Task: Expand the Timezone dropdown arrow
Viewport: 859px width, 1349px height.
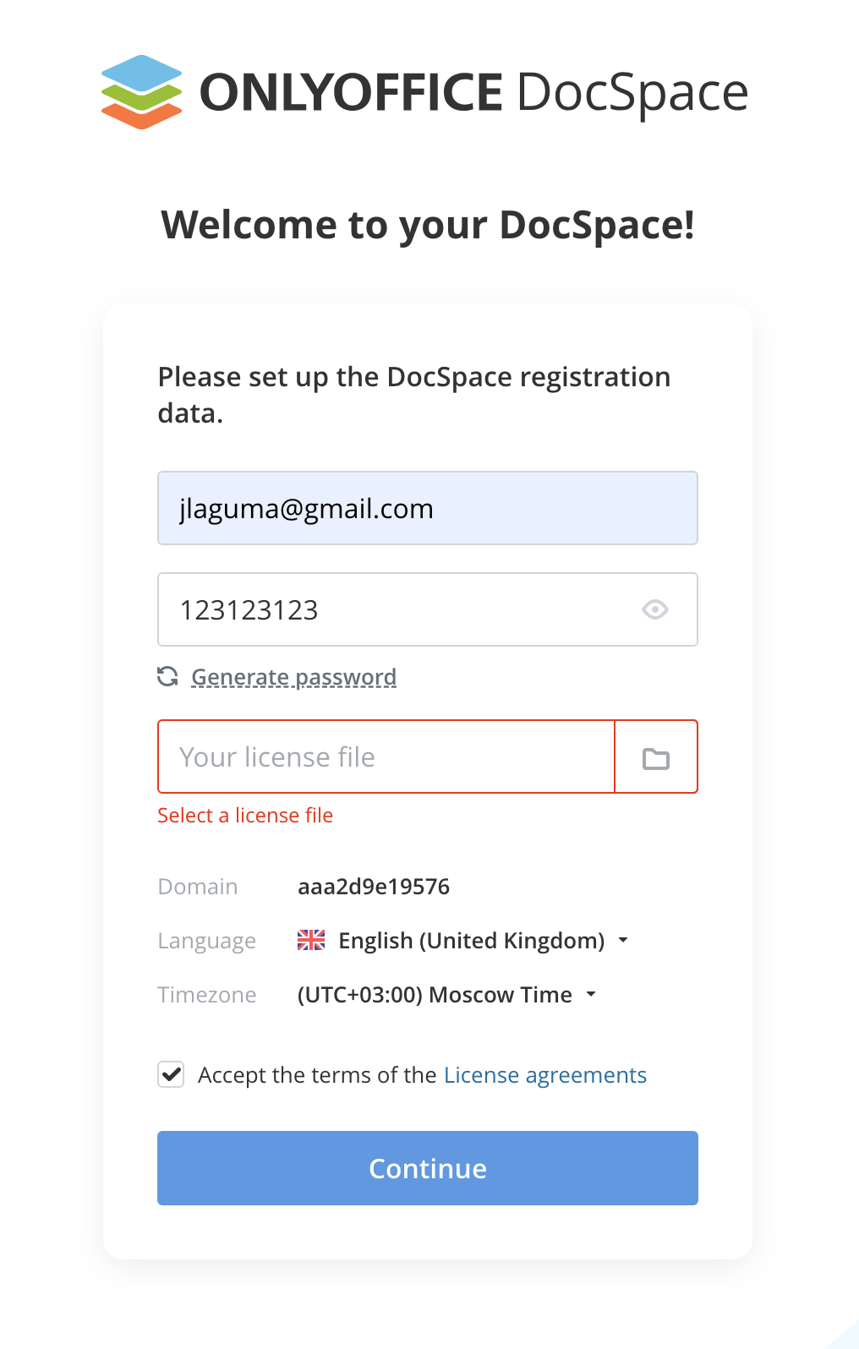Action: (591, 994)
